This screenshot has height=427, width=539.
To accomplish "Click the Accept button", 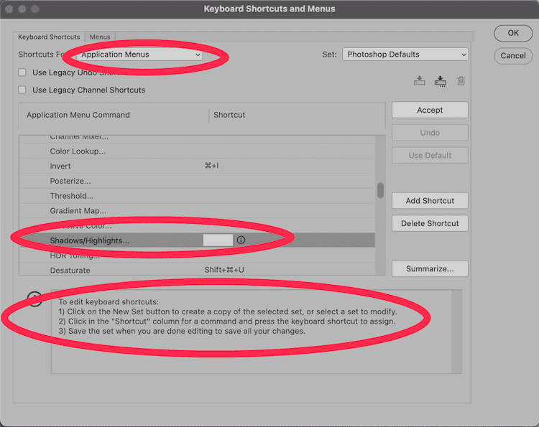I will [x=430, y=110].
